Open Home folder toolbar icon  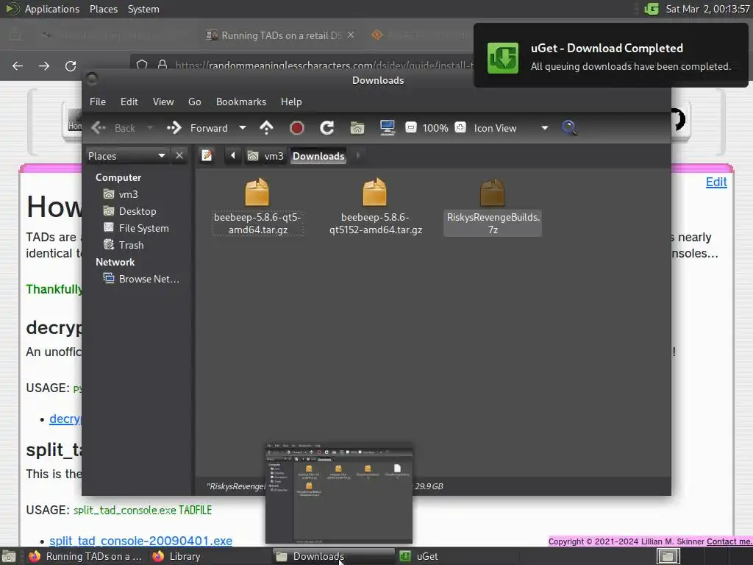357,128
